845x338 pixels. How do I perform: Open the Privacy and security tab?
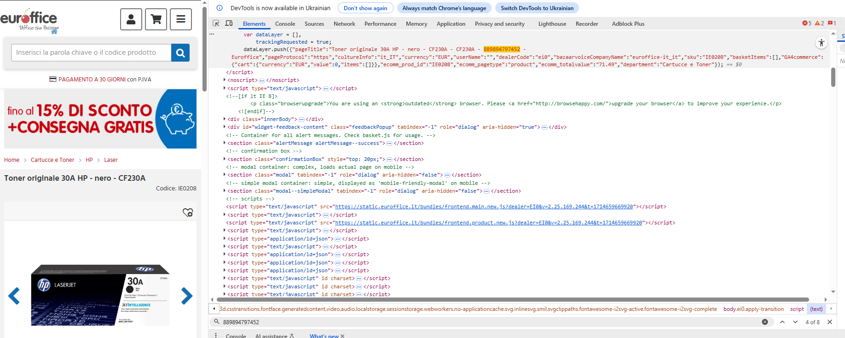tap(500, 24)
